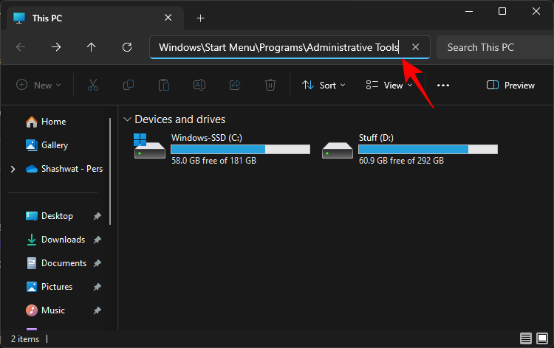Click the Share icon in toolbar
This screenshot has height=348, width=554.
235,86
